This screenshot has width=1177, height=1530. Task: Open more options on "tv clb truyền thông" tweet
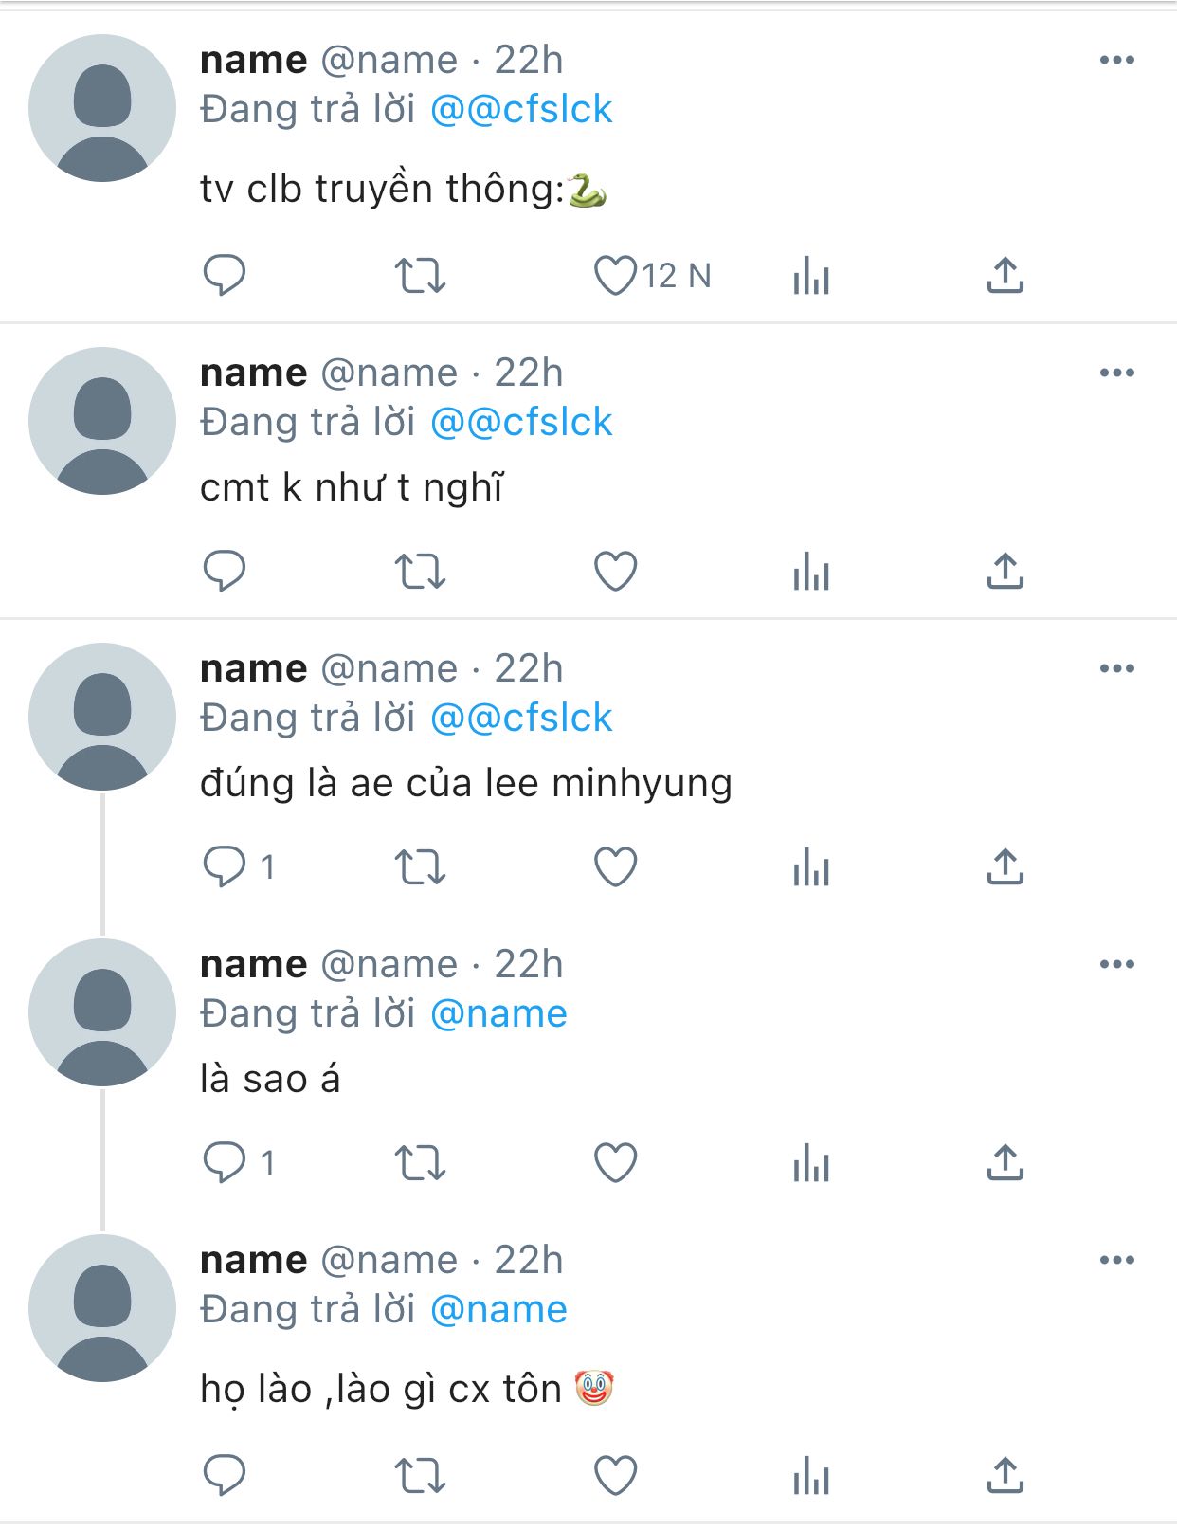pos(1117,61)
